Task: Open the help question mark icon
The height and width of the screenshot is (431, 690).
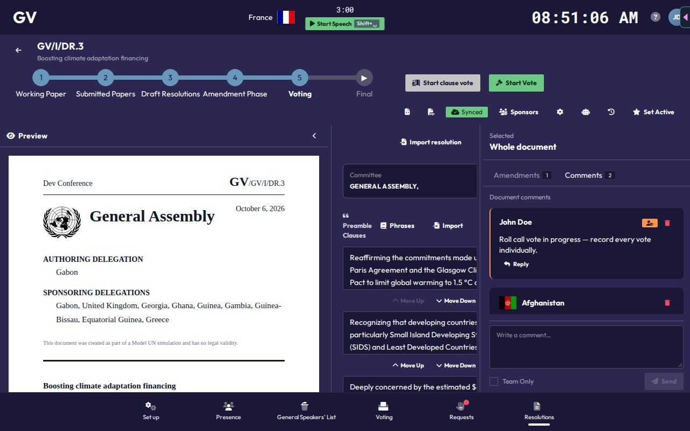Action: (655, 17)
